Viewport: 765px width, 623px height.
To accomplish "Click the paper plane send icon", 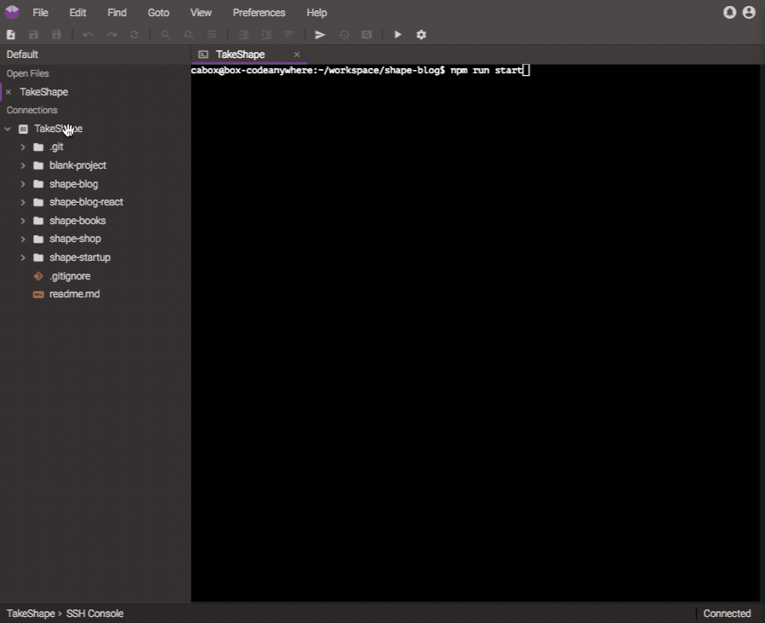I will [x=320, y=35].
